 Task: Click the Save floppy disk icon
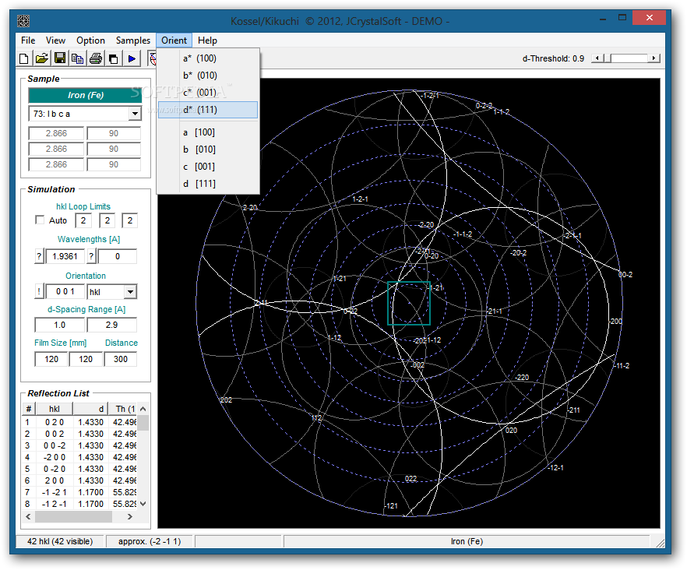click(x=60, y=58)
